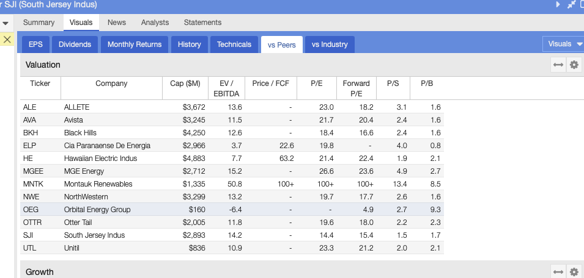Click the Valuation section heading
The image size is (584, 278).
(43, 65)
